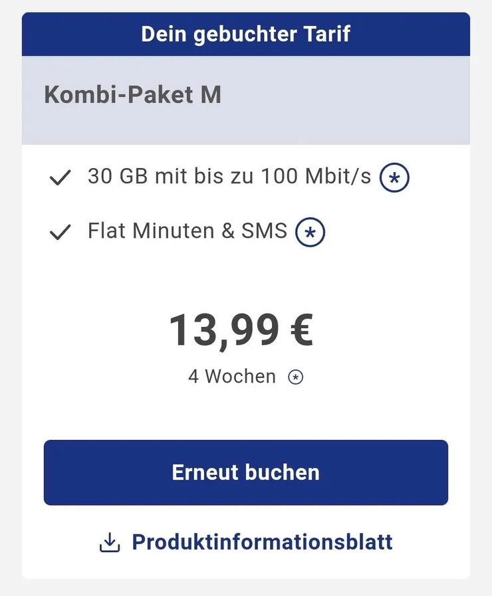Click the Dein gebuchter Tarif header
The height and width of the screenshot is (596, 492).
[245, 34]
